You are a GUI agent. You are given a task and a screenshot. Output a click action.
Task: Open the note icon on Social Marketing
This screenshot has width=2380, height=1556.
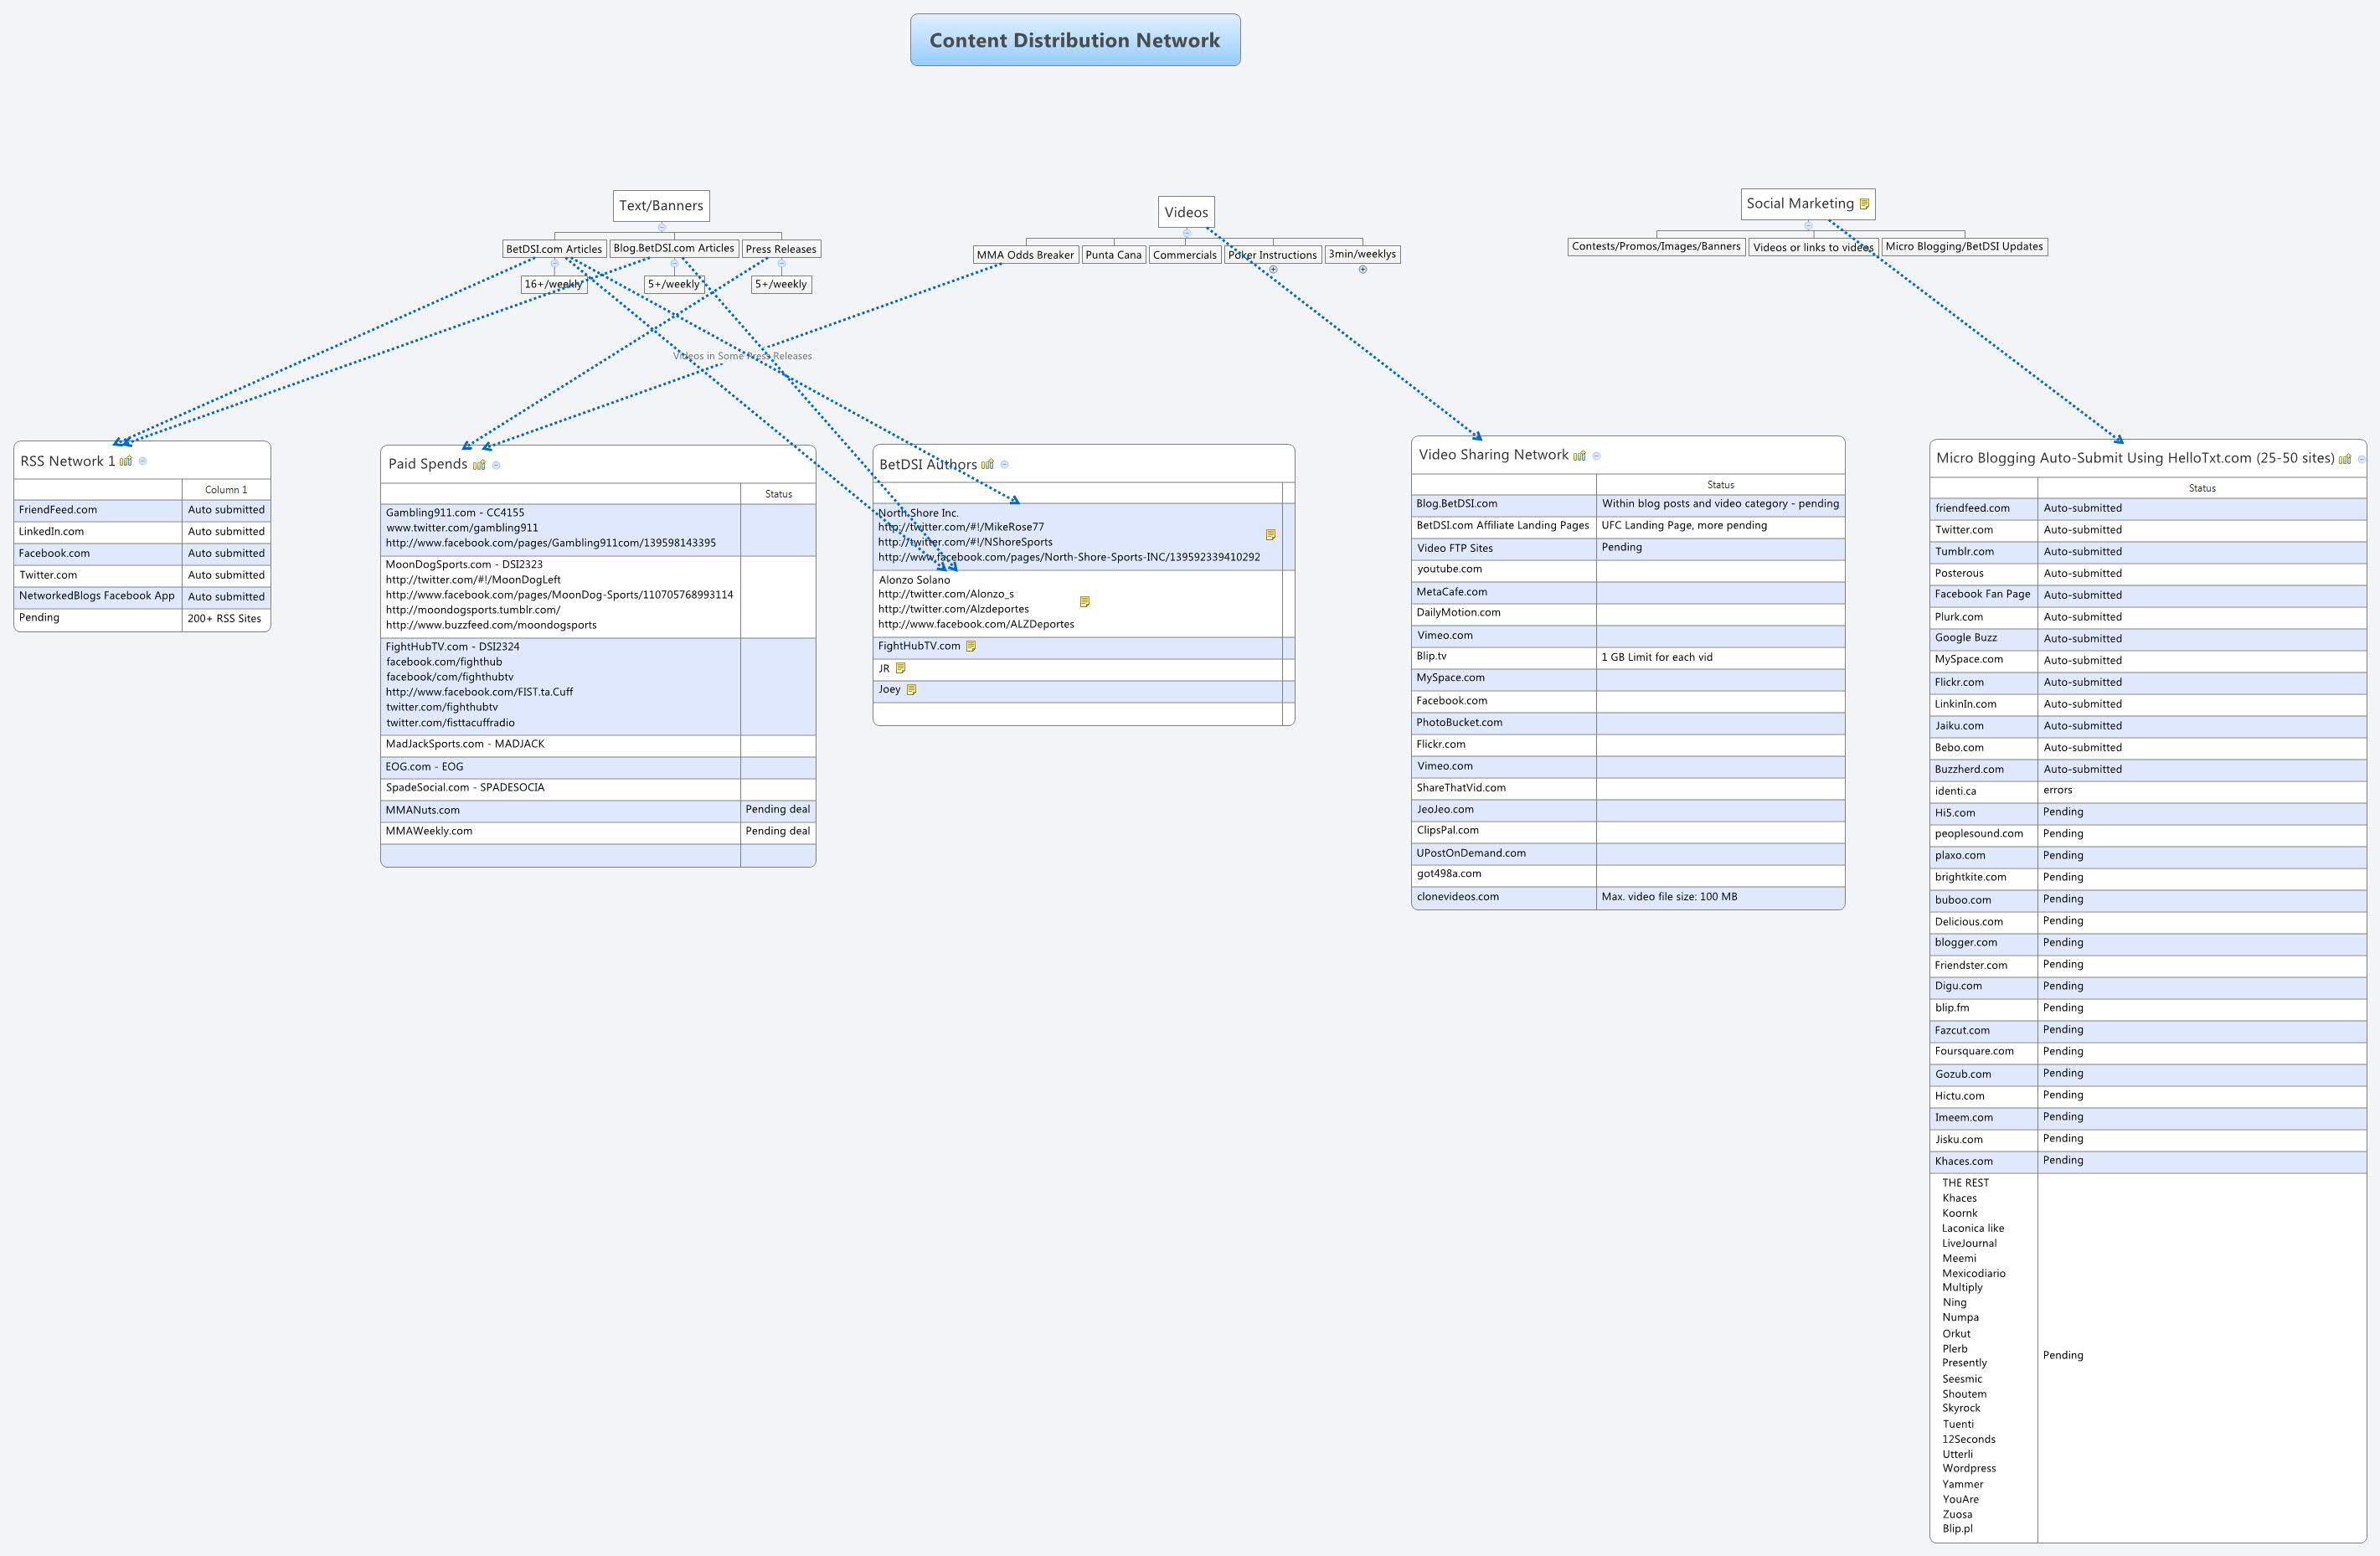click(x=1864, y=204)
